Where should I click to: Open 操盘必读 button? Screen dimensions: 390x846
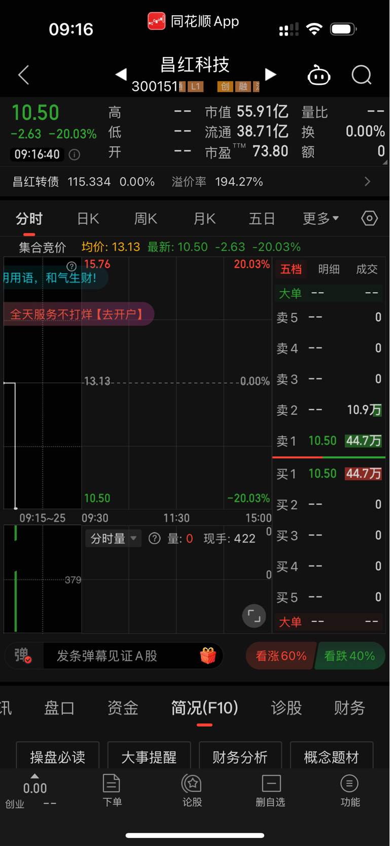[x=57, y=756]
